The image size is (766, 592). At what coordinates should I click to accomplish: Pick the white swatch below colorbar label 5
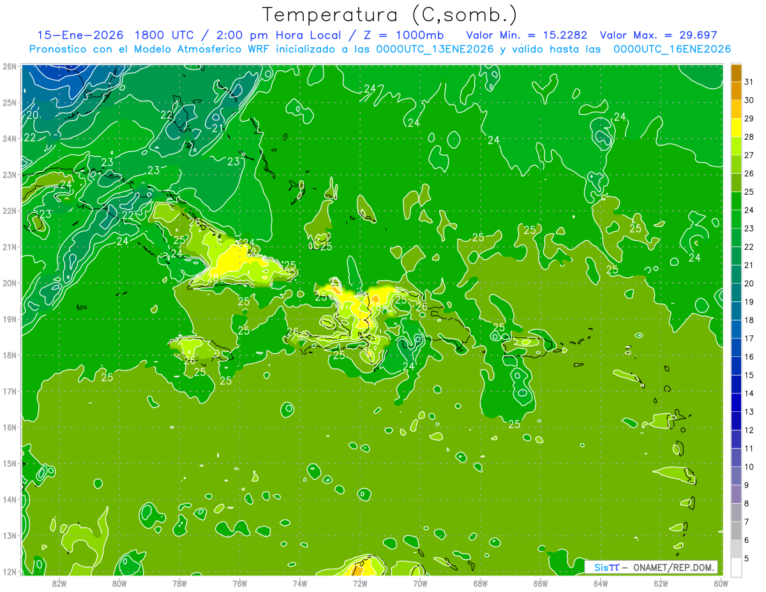coord(736,567)
